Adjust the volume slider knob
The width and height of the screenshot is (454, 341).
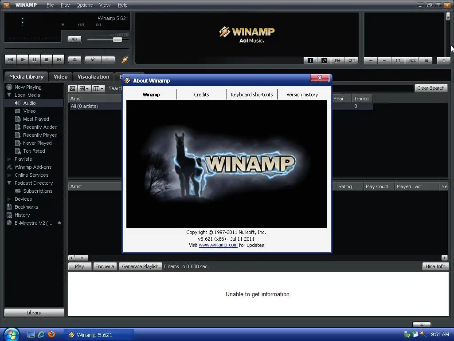(117, 40)
